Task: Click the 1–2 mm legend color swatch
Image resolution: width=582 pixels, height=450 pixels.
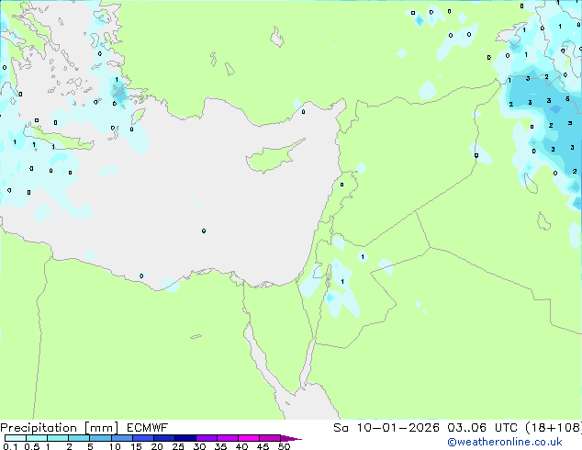Action: (58, 438)
